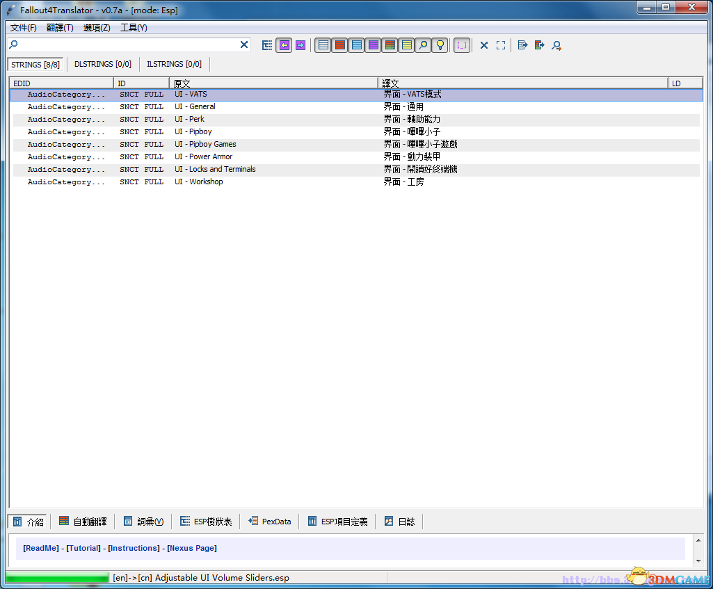Open the 日誌 bottom tab
This screenshot has width=713, height=589.
[x=400, y=522]
